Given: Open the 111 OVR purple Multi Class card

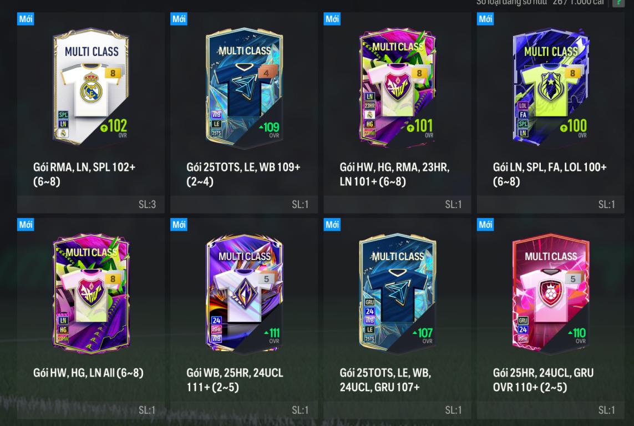Looking at the screenshot, I should tap(244, 293).
